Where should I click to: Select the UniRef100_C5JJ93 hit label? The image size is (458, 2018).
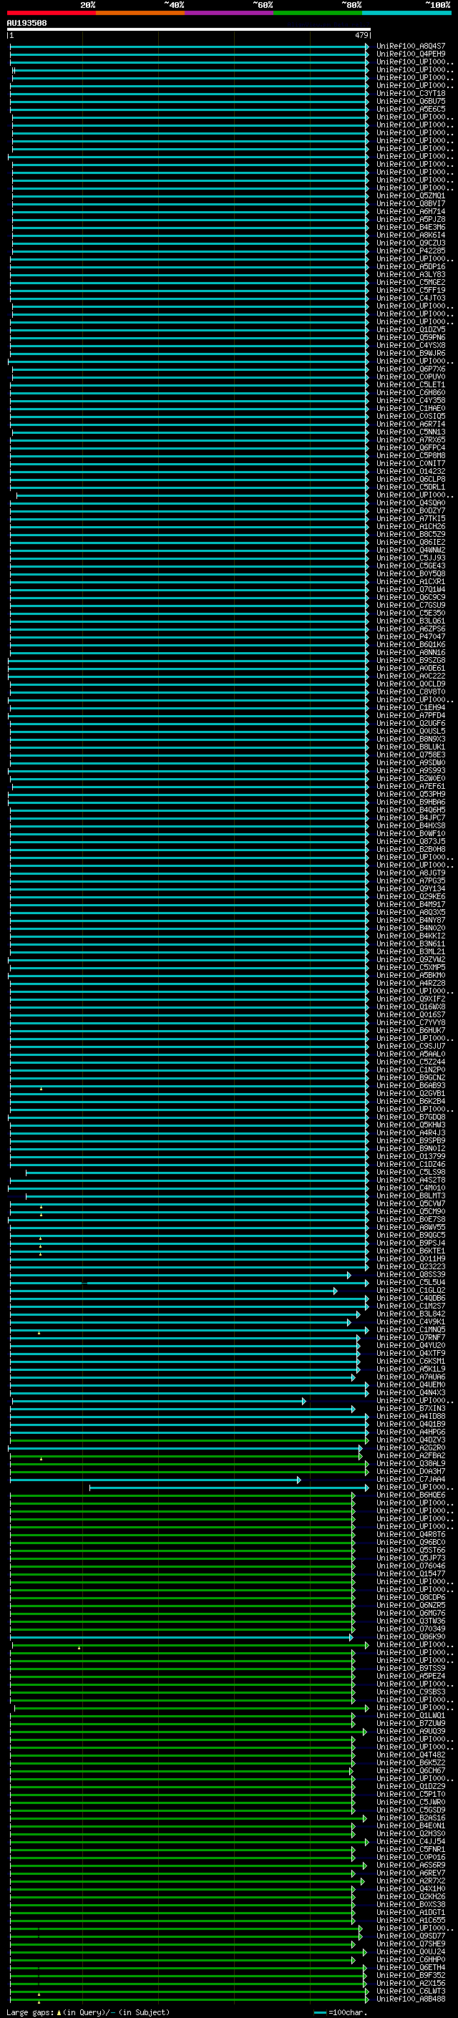click(411, 558)
